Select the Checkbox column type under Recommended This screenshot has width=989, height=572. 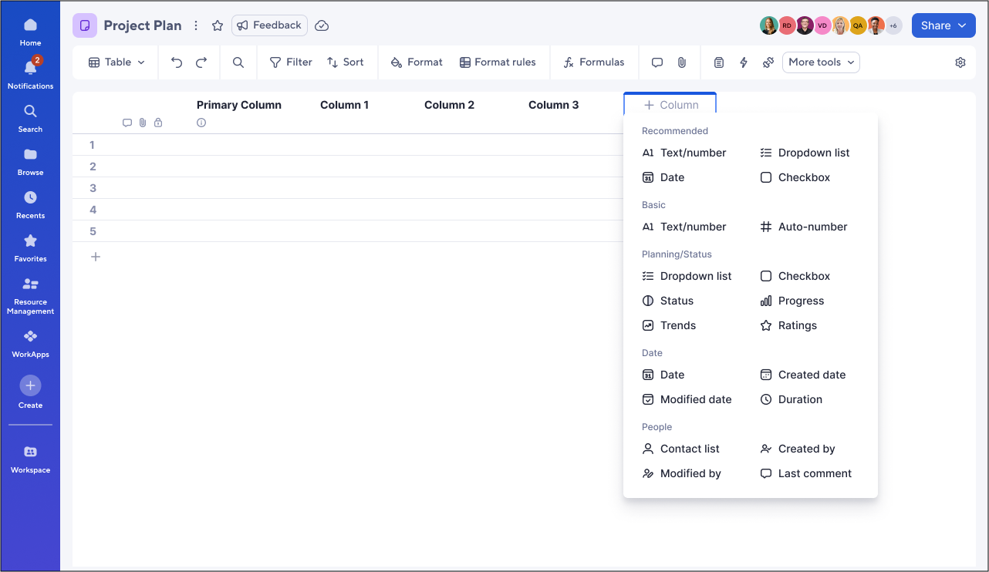click(x=803, y=177)
